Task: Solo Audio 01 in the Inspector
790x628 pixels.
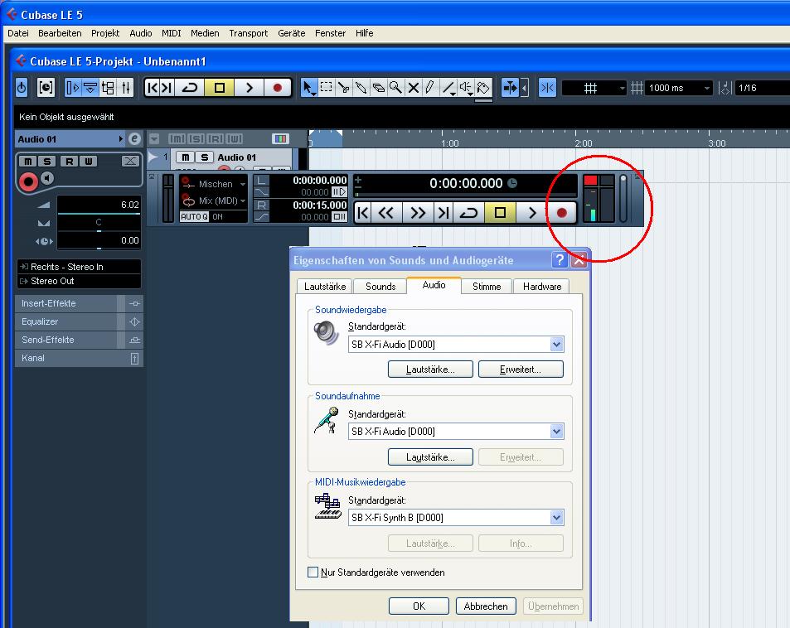Action: coord(47,162)
